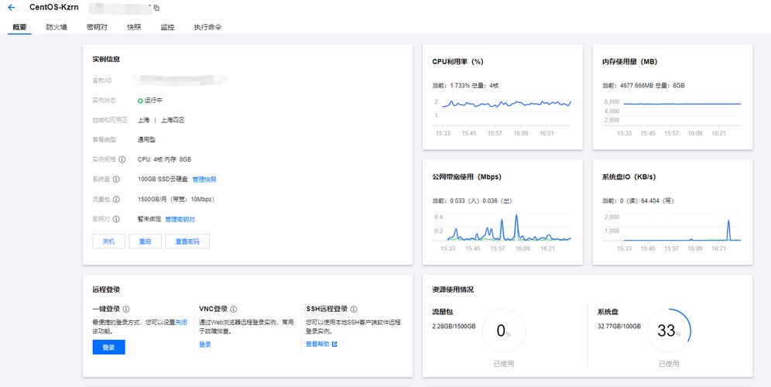Open info icon next to SSH远程登录
771x387 pixels.
(x=354, y=309)
